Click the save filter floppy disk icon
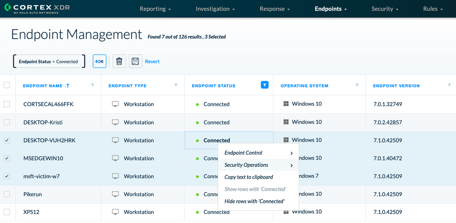This screenshot has height=223, width=456. tap(136, 61)
